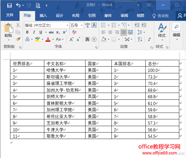The image size is (186, 158).
Task: Decrease font size with smaller A
Action: tap(78, 39)
